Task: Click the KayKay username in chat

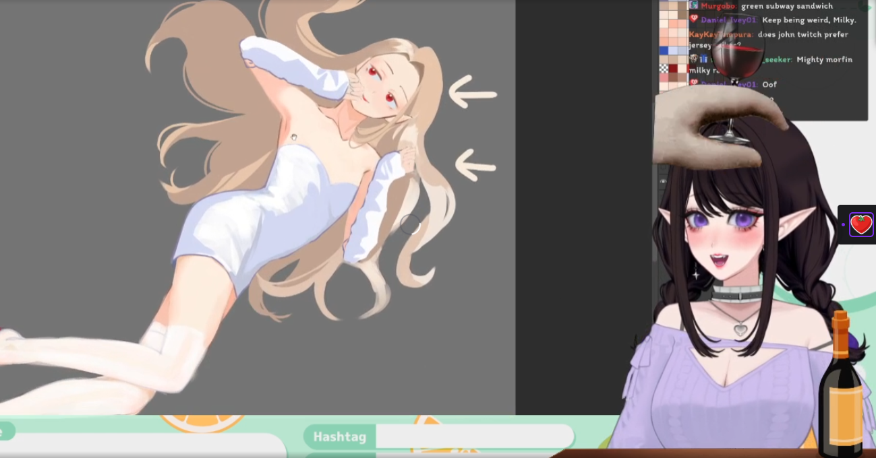Action: click(x=721, y=35)
